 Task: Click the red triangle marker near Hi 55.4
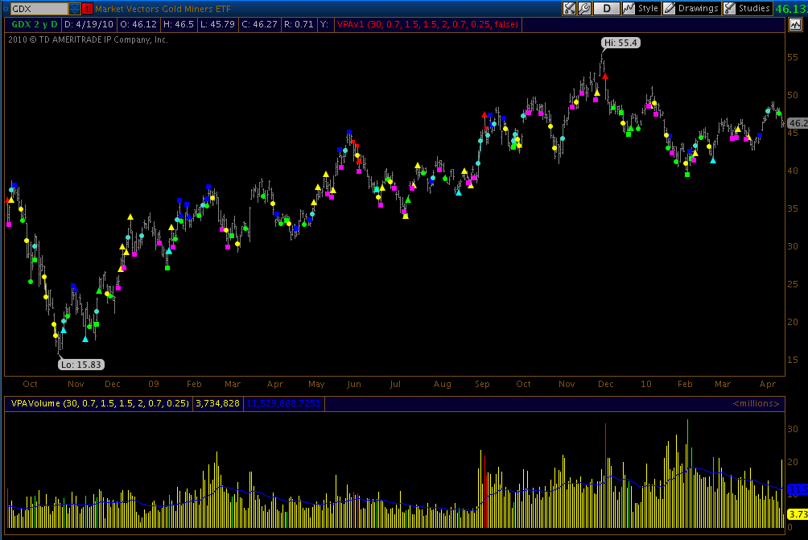[x=605, y=76]
